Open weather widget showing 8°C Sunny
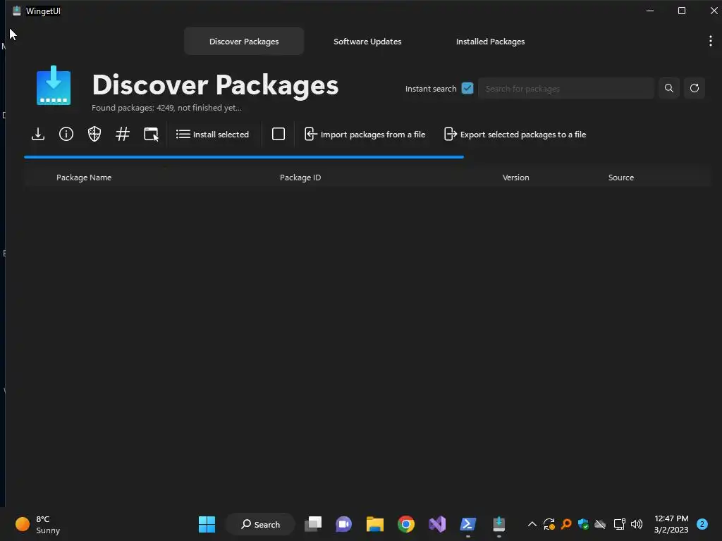This screenshot has width=722, height=541. 38,524
